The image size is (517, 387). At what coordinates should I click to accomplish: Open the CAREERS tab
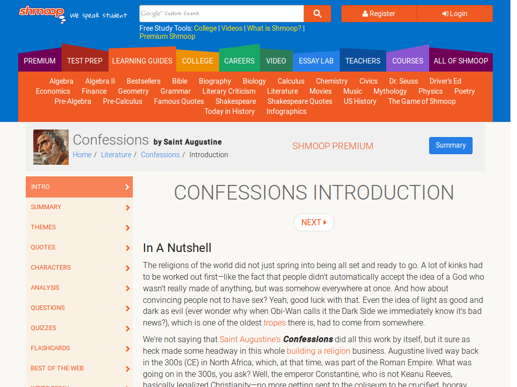click(239, 61)
